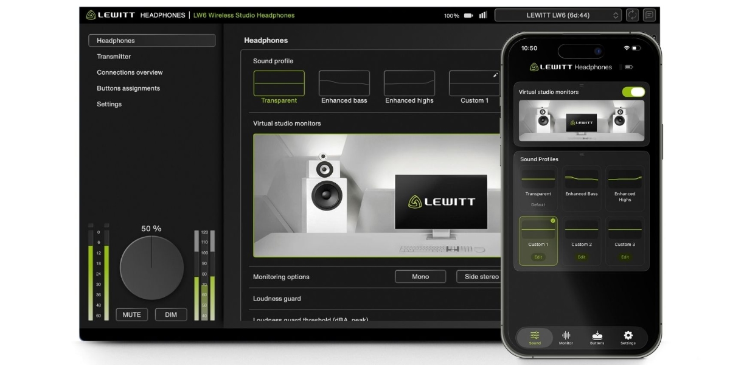Tap Edit on the phone's Custom 1 profile
730x365 pixels.
click(x=538, y=257)
